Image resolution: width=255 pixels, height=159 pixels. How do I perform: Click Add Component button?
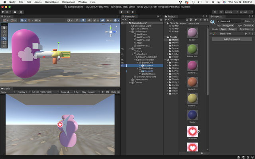[x=232, y=39]
